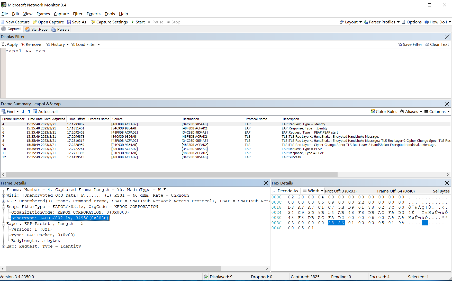Select frame 5 EAP Response Identity row
Image resolution: width=452 pixels, height=281 pixels.
pos(226,128)
